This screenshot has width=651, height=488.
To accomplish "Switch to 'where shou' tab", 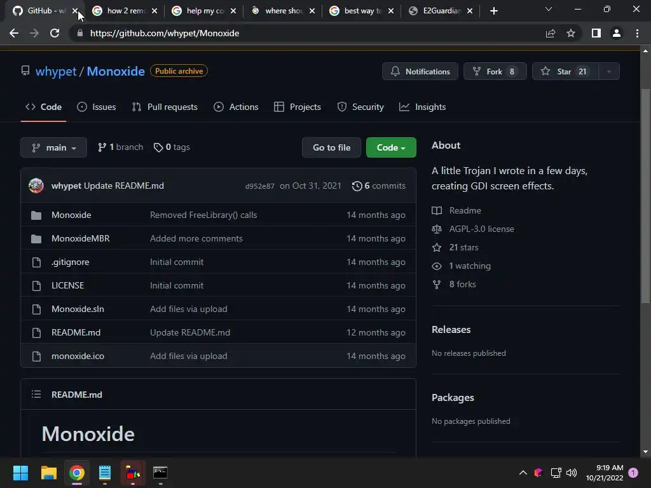I will pos(284,11).
